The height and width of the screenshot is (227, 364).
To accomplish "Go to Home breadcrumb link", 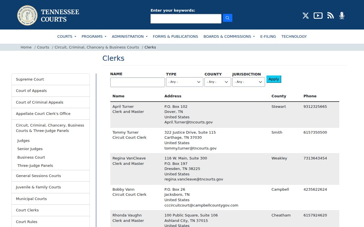I will [26, 47].
